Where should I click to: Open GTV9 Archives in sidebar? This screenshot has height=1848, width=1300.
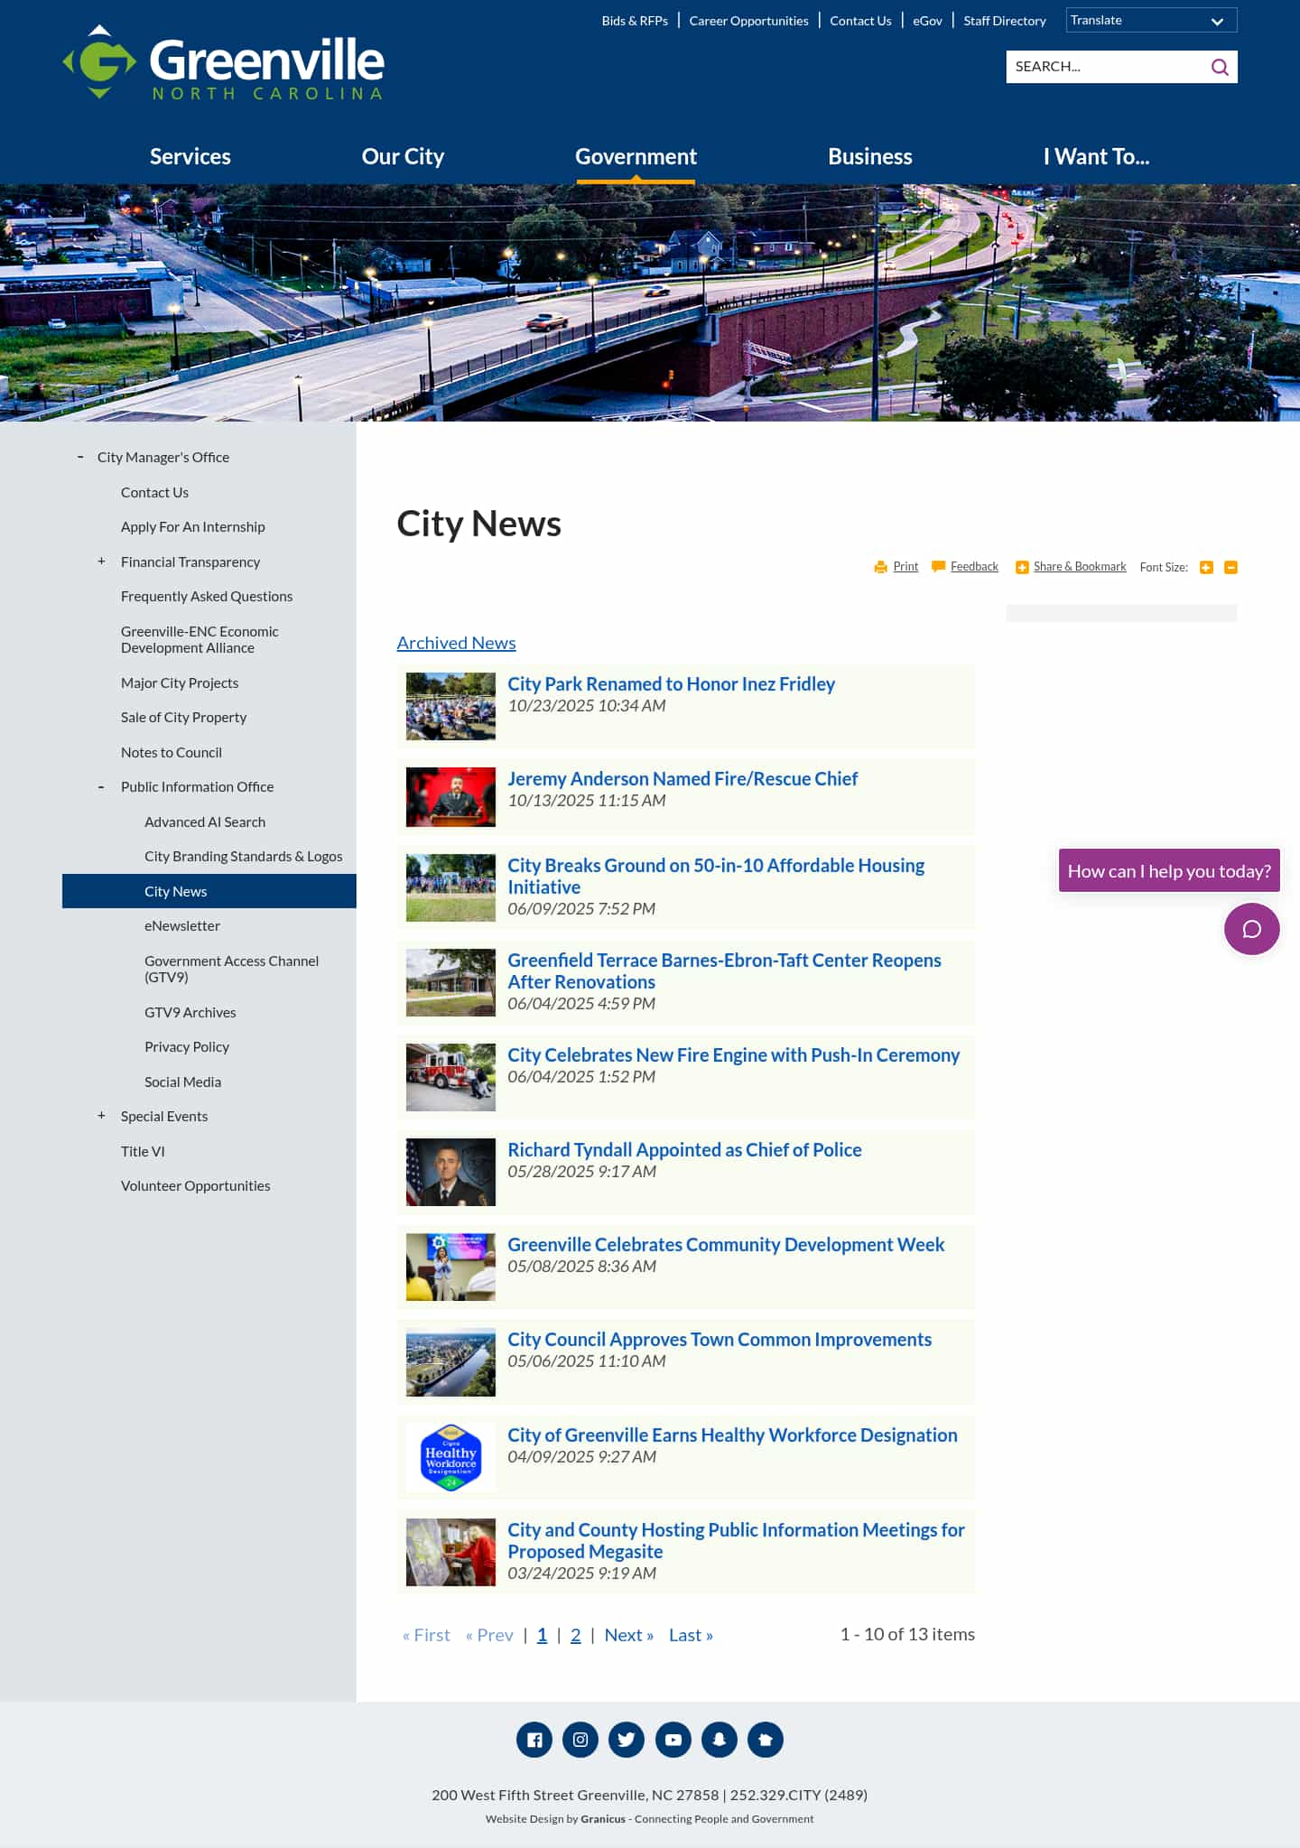pos(190,1012)
